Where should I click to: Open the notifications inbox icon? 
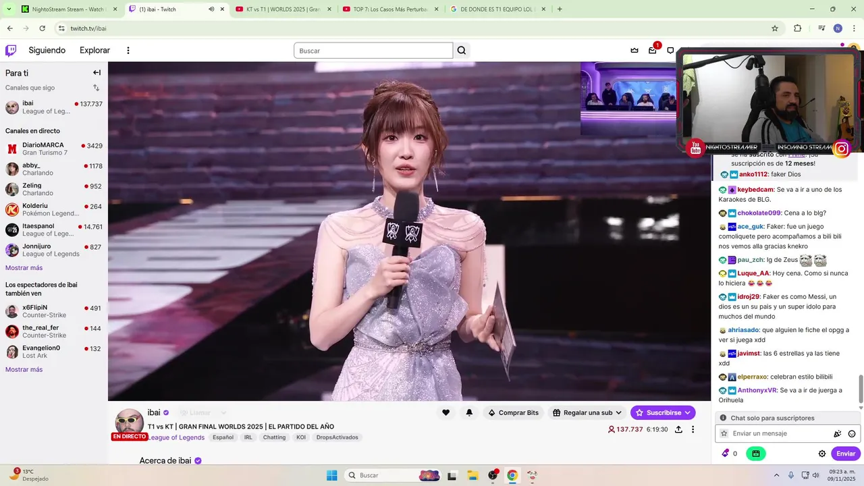click(653, 51)
